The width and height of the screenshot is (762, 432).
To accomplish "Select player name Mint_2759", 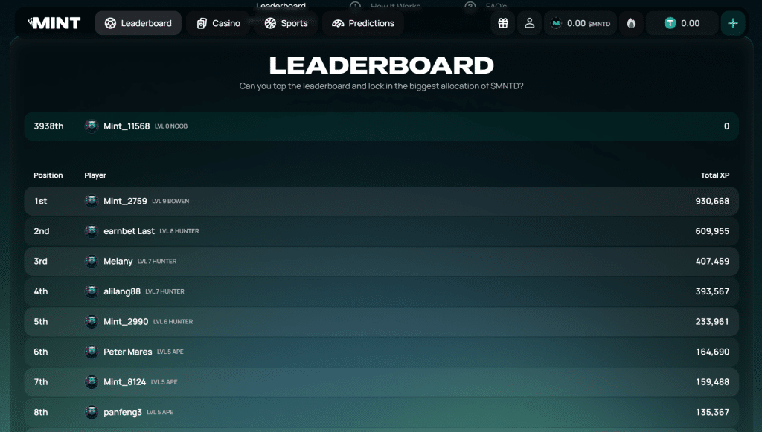I will tap(125, 201).
